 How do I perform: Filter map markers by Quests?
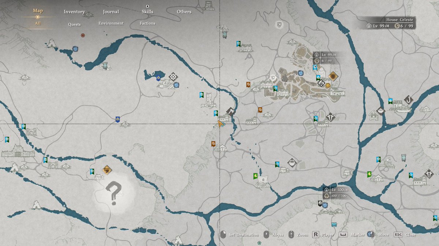coord(74,24)
